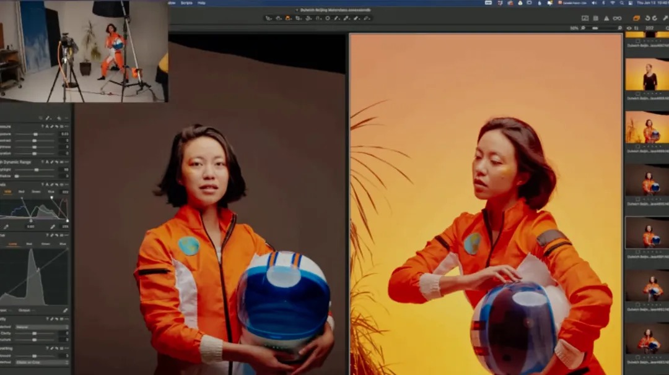Click the Curve point picker eyedropper
This screenshot has height=375, width=669.
pyautogui.click(x=65, y=310)
